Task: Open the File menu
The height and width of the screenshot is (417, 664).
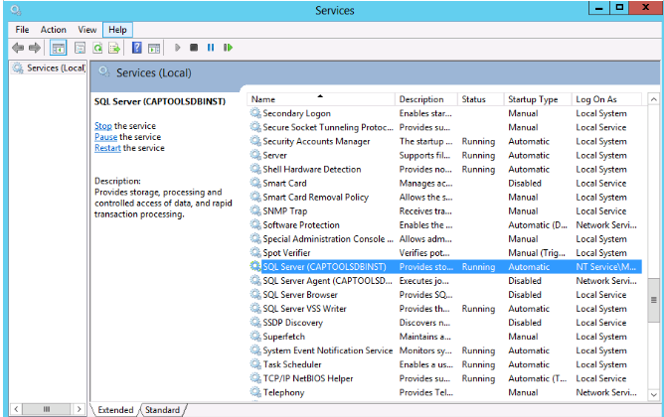Action: tap(22, 30)
